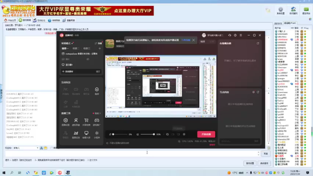Open System Settings in platform toolbar
Image resolution: width=313 pixels, height=176 pixels.
(281, 11)
